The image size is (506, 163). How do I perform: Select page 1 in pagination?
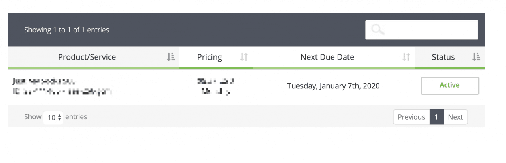coord(436,117)
